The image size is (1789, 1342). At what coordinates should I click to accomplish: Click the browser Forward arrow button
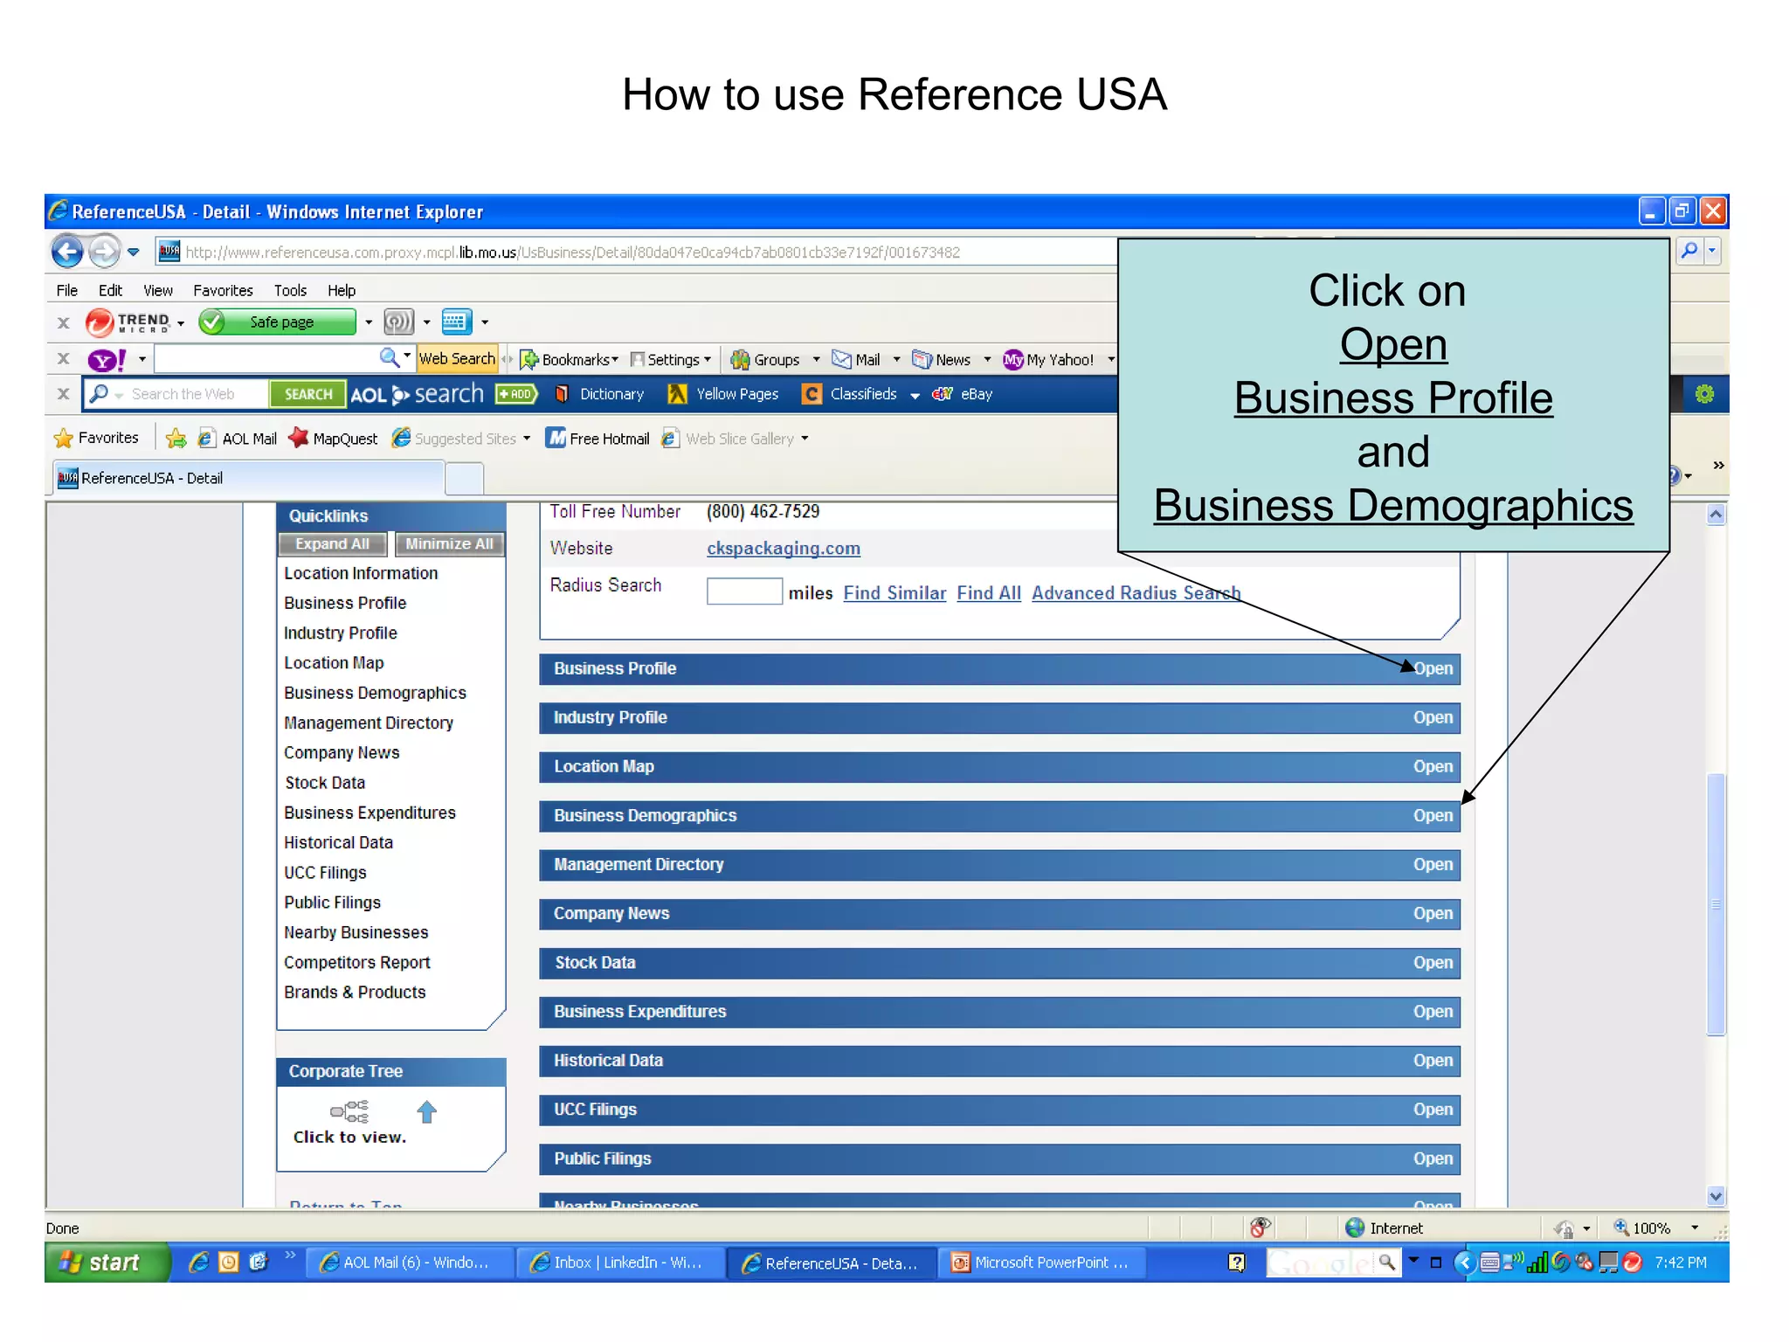tap(104, 252)
